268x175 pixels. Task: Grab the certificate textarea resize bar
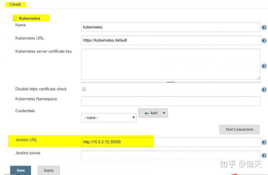[x=171, y=82]
